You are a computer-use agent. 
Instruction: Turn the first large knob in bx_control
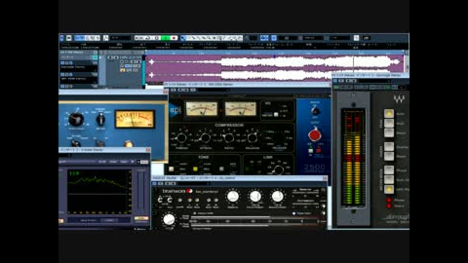233,197
